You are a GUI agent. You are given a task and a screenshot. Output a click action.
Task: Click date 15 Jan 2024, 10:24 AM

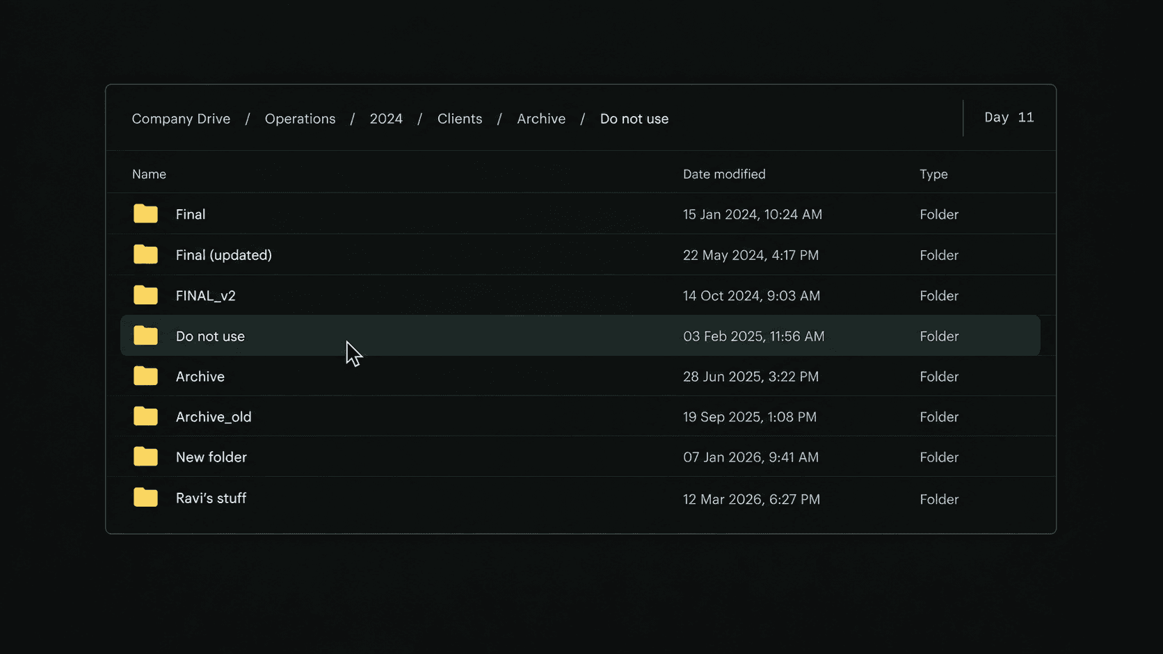click(753, 215)
